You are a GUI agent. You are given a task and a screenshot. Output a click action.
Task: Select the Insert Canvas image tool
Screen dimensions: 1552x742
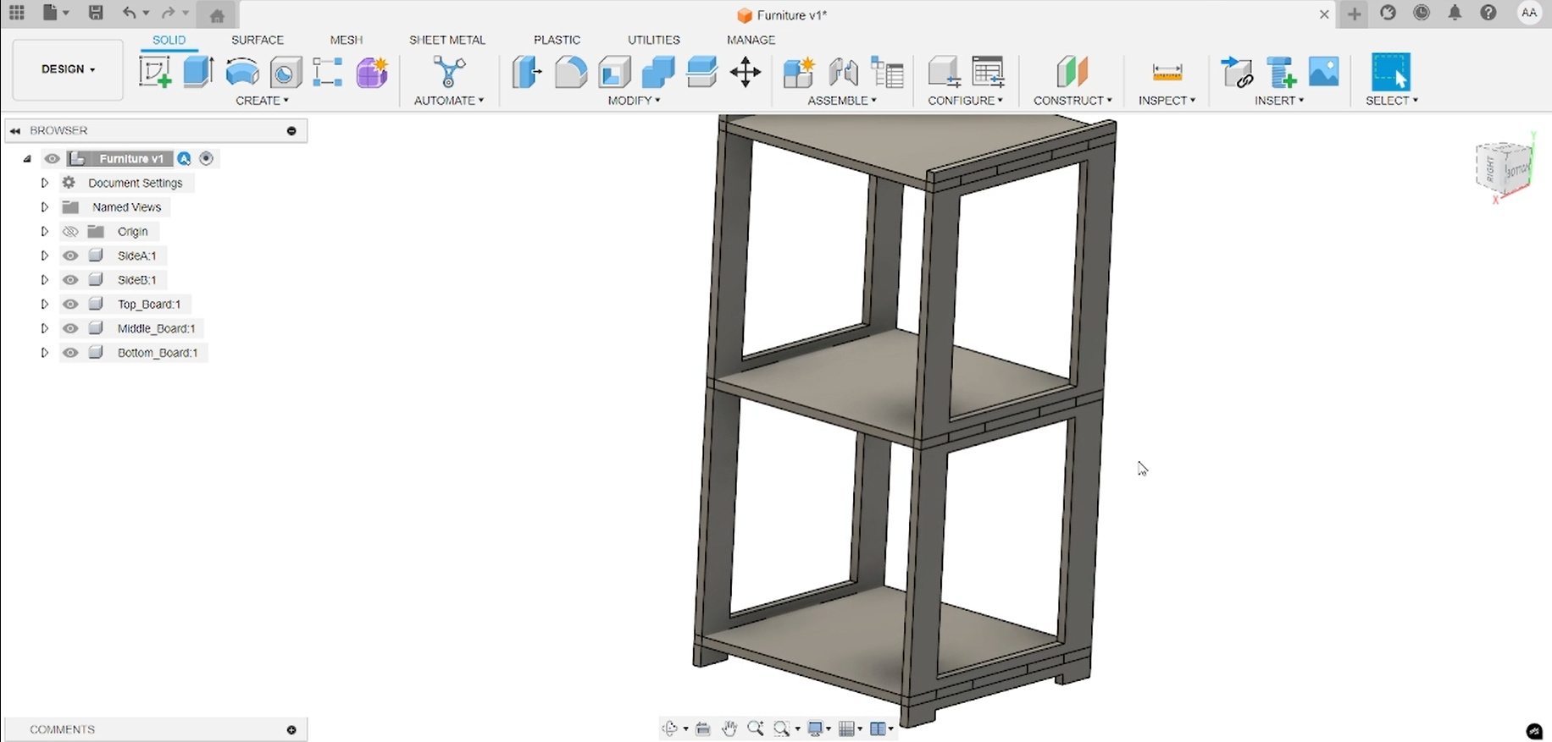1324,72
